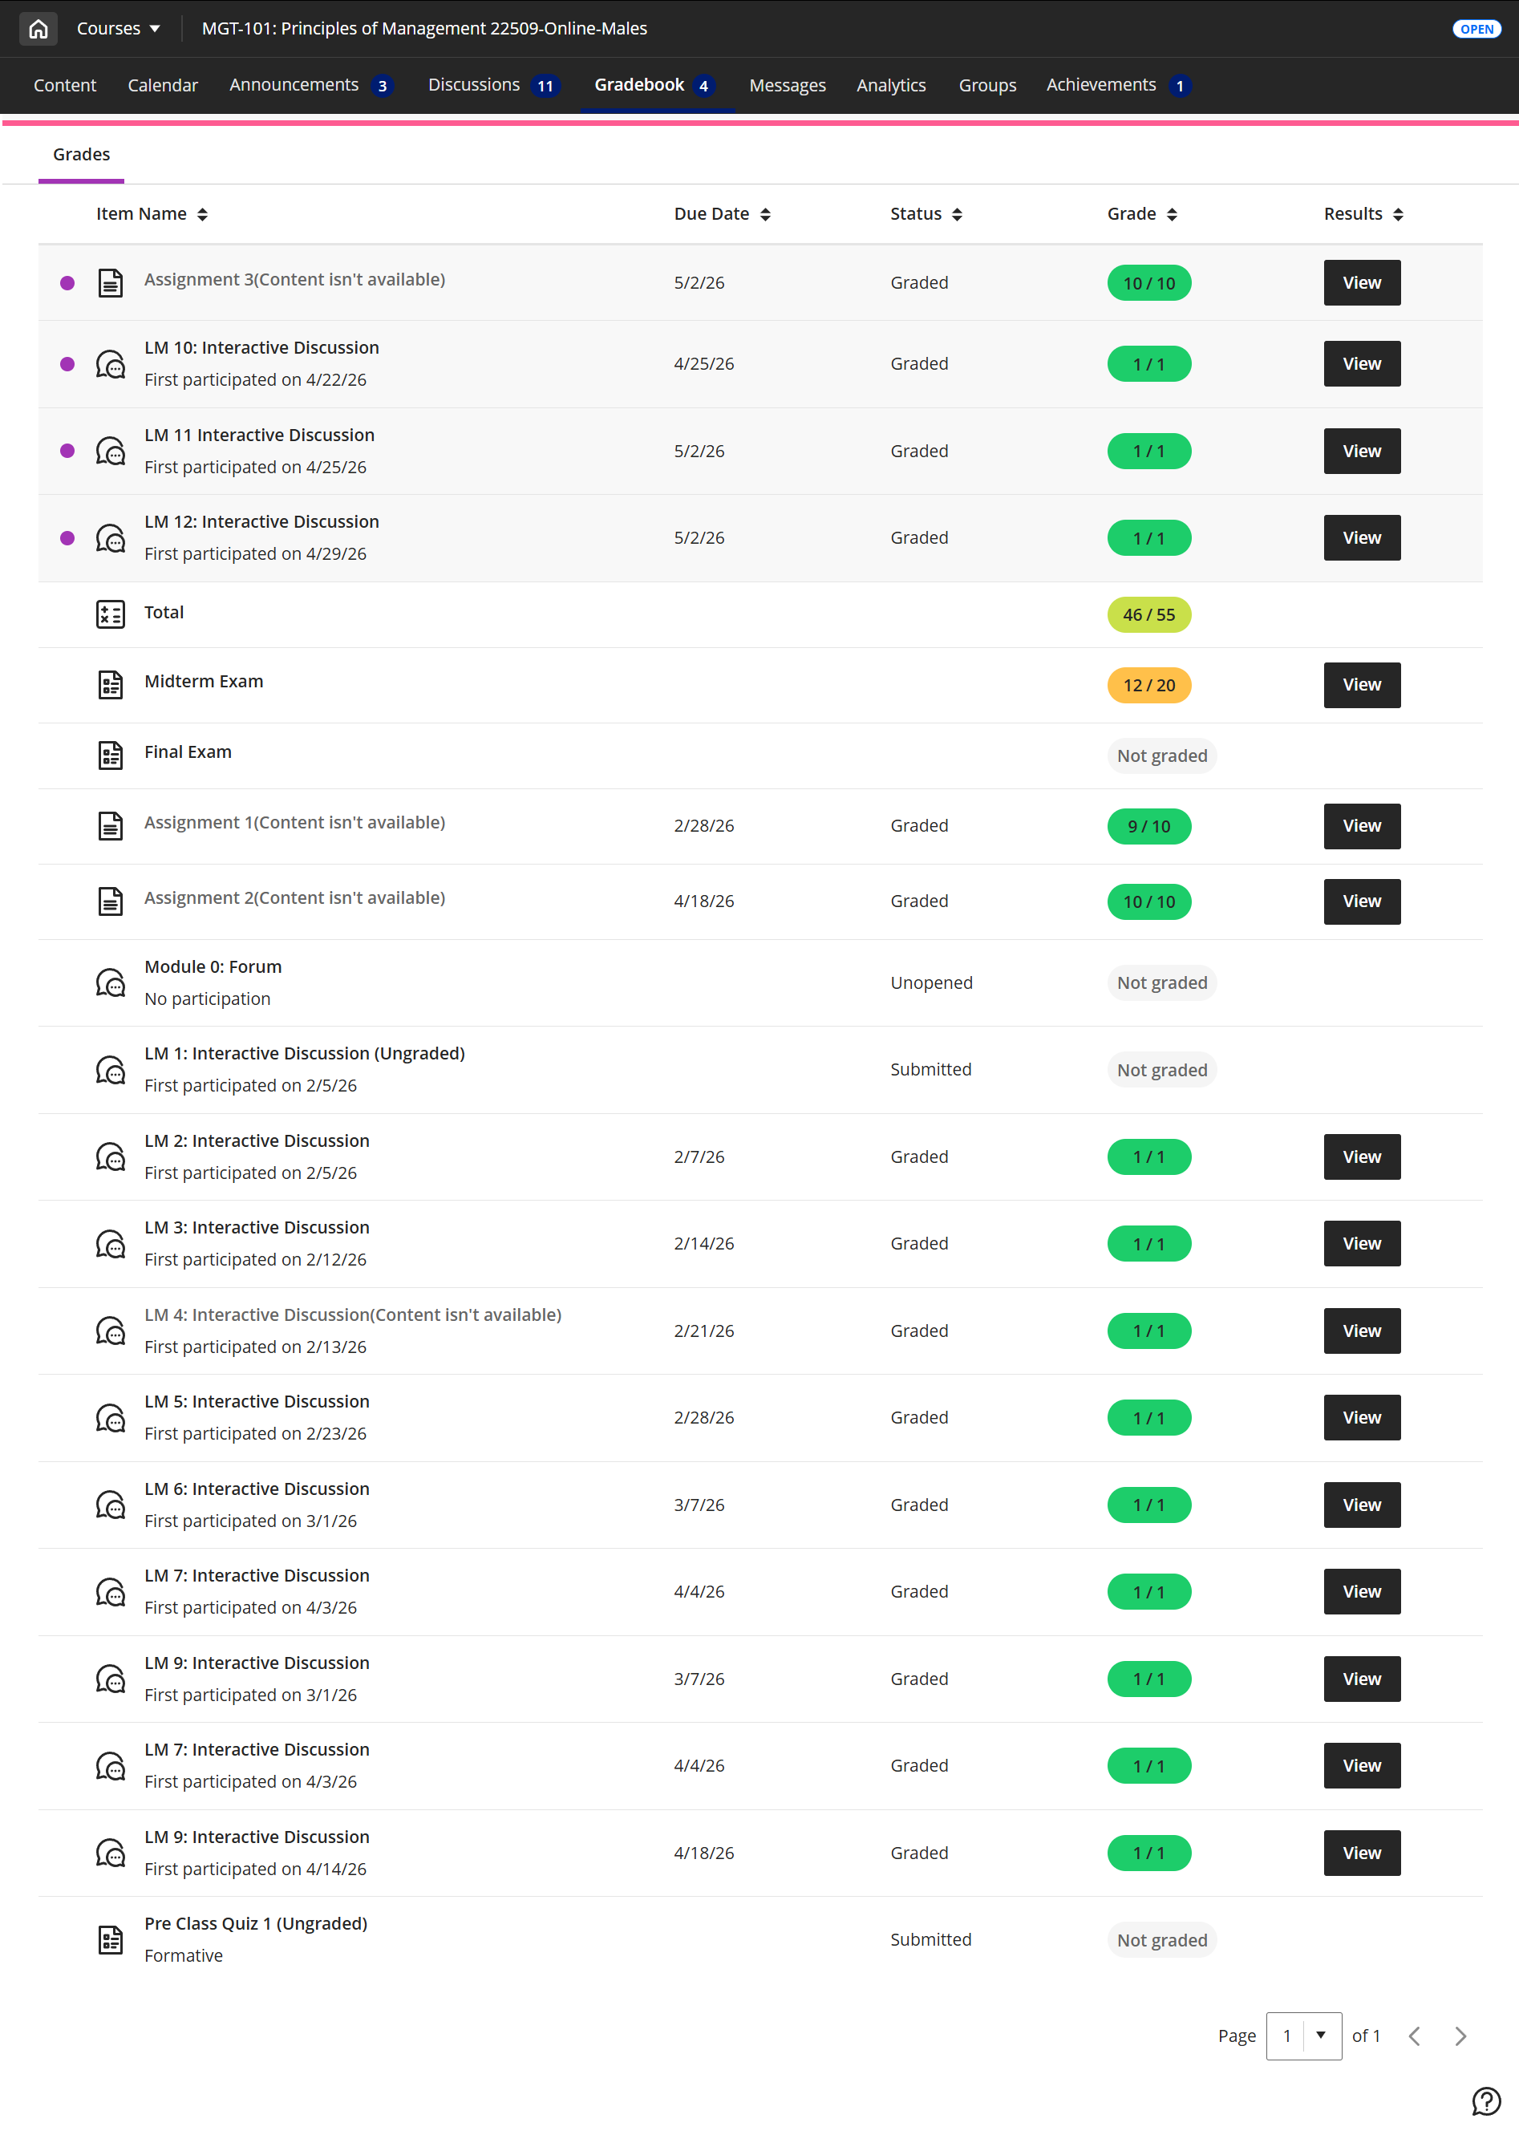Sort by Due Date column
1519x2143 pixels.
(x=722, y=214)
